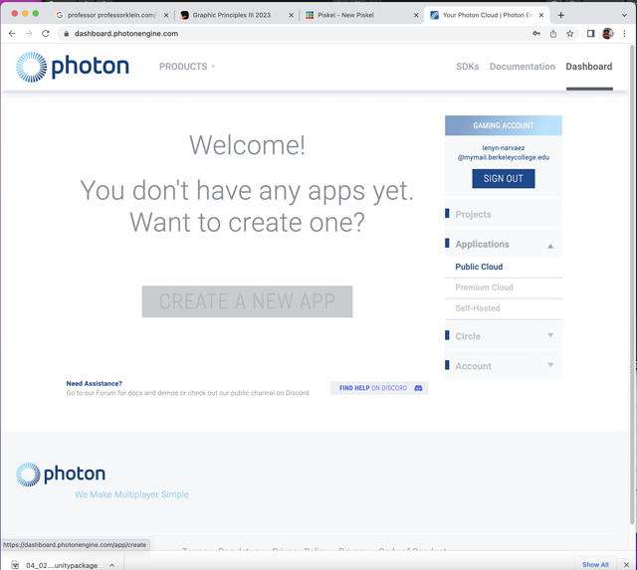Click the 'Need Assistance?' heading
Screen dimensions: 637x570
(94, 384)
